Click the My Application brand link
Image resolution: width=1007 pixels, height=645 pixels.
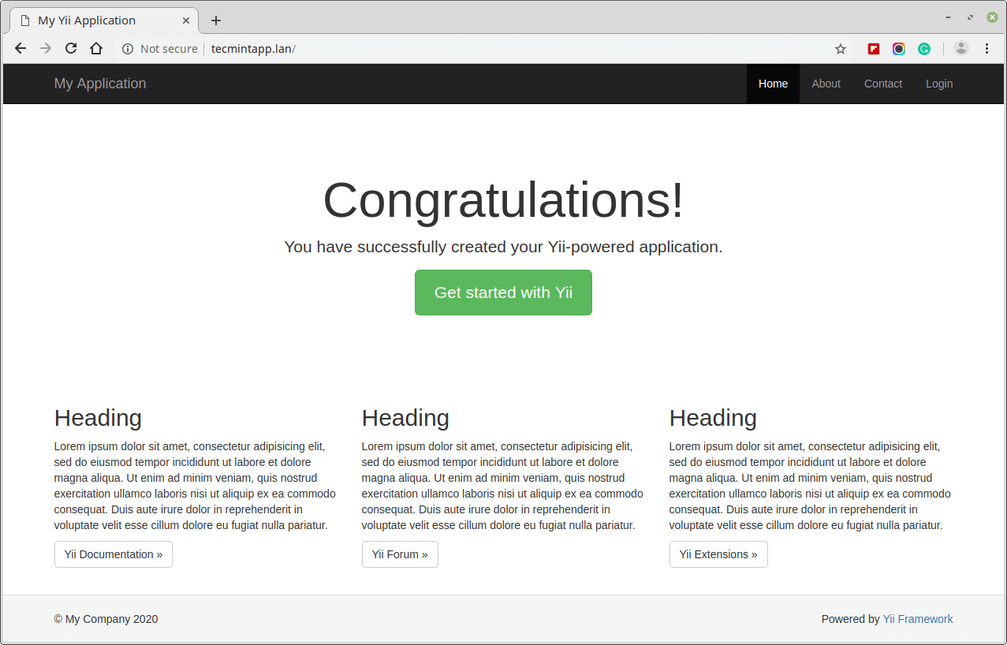pos(100,84)
